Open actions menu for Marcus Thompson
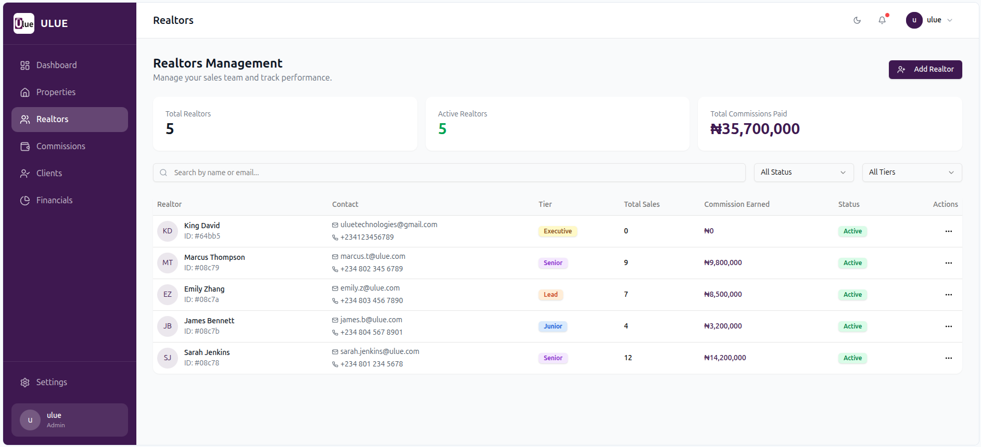The image size is (981, 447). click(x=948, y=263)
